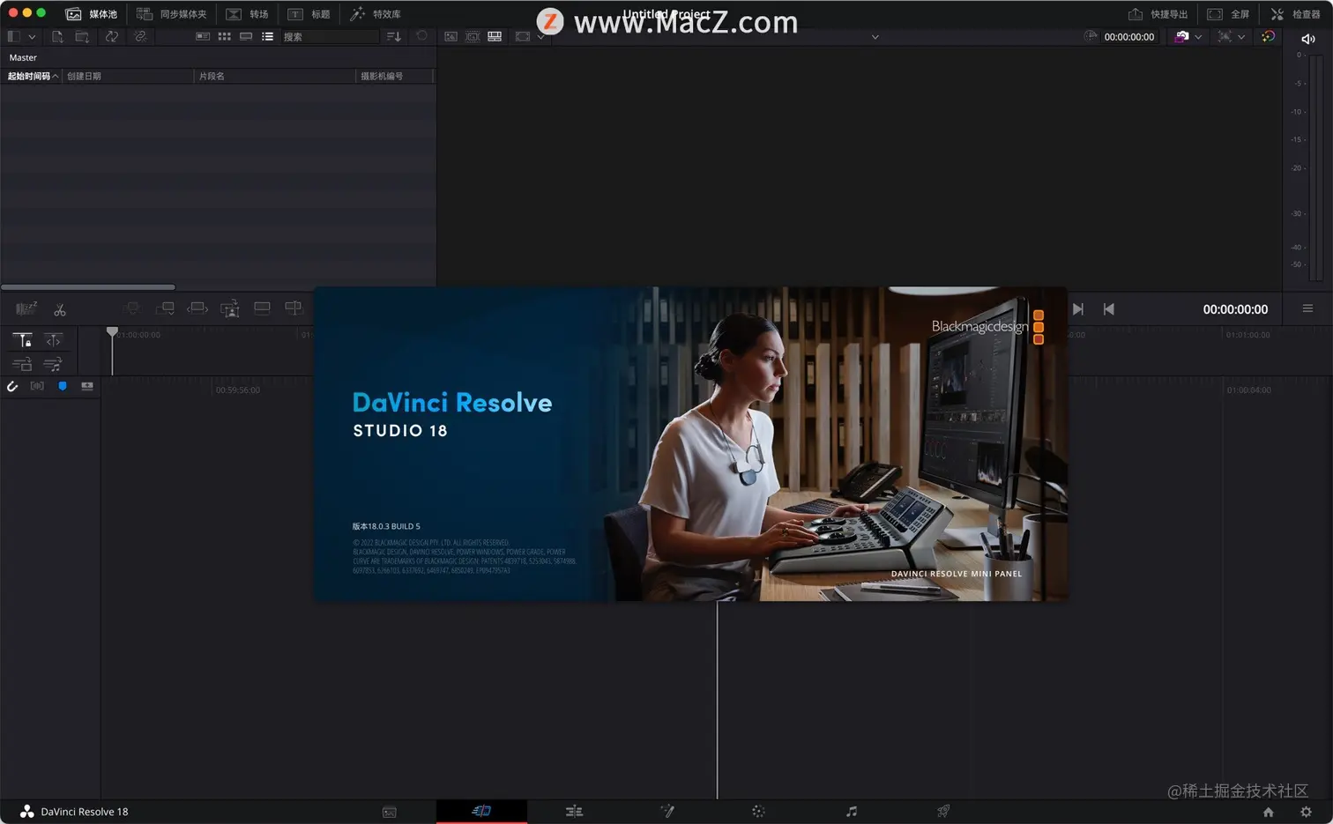Click source overwrite edit icon

294,308
